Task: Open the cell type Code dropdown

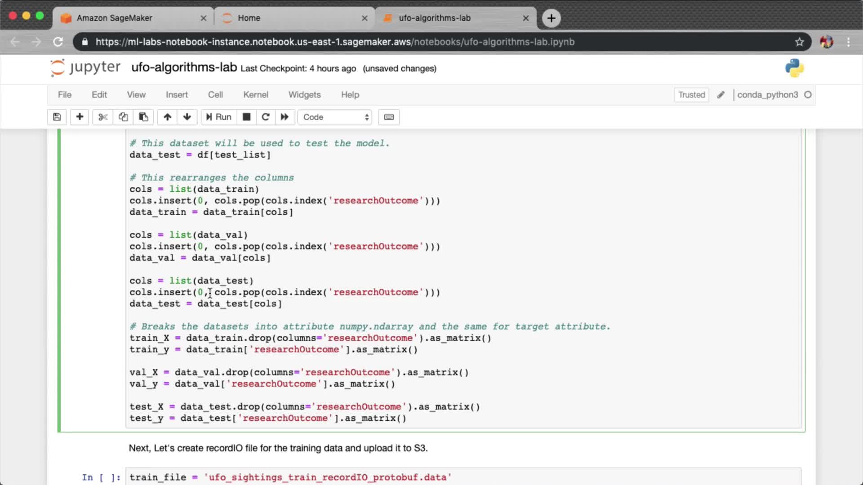Action: click(x=335, y=117)
